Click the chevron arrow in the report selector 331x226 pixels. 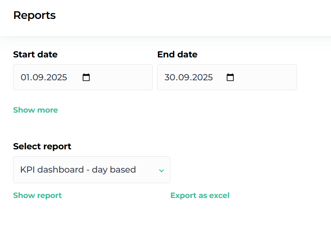click(x=161, y=170)
